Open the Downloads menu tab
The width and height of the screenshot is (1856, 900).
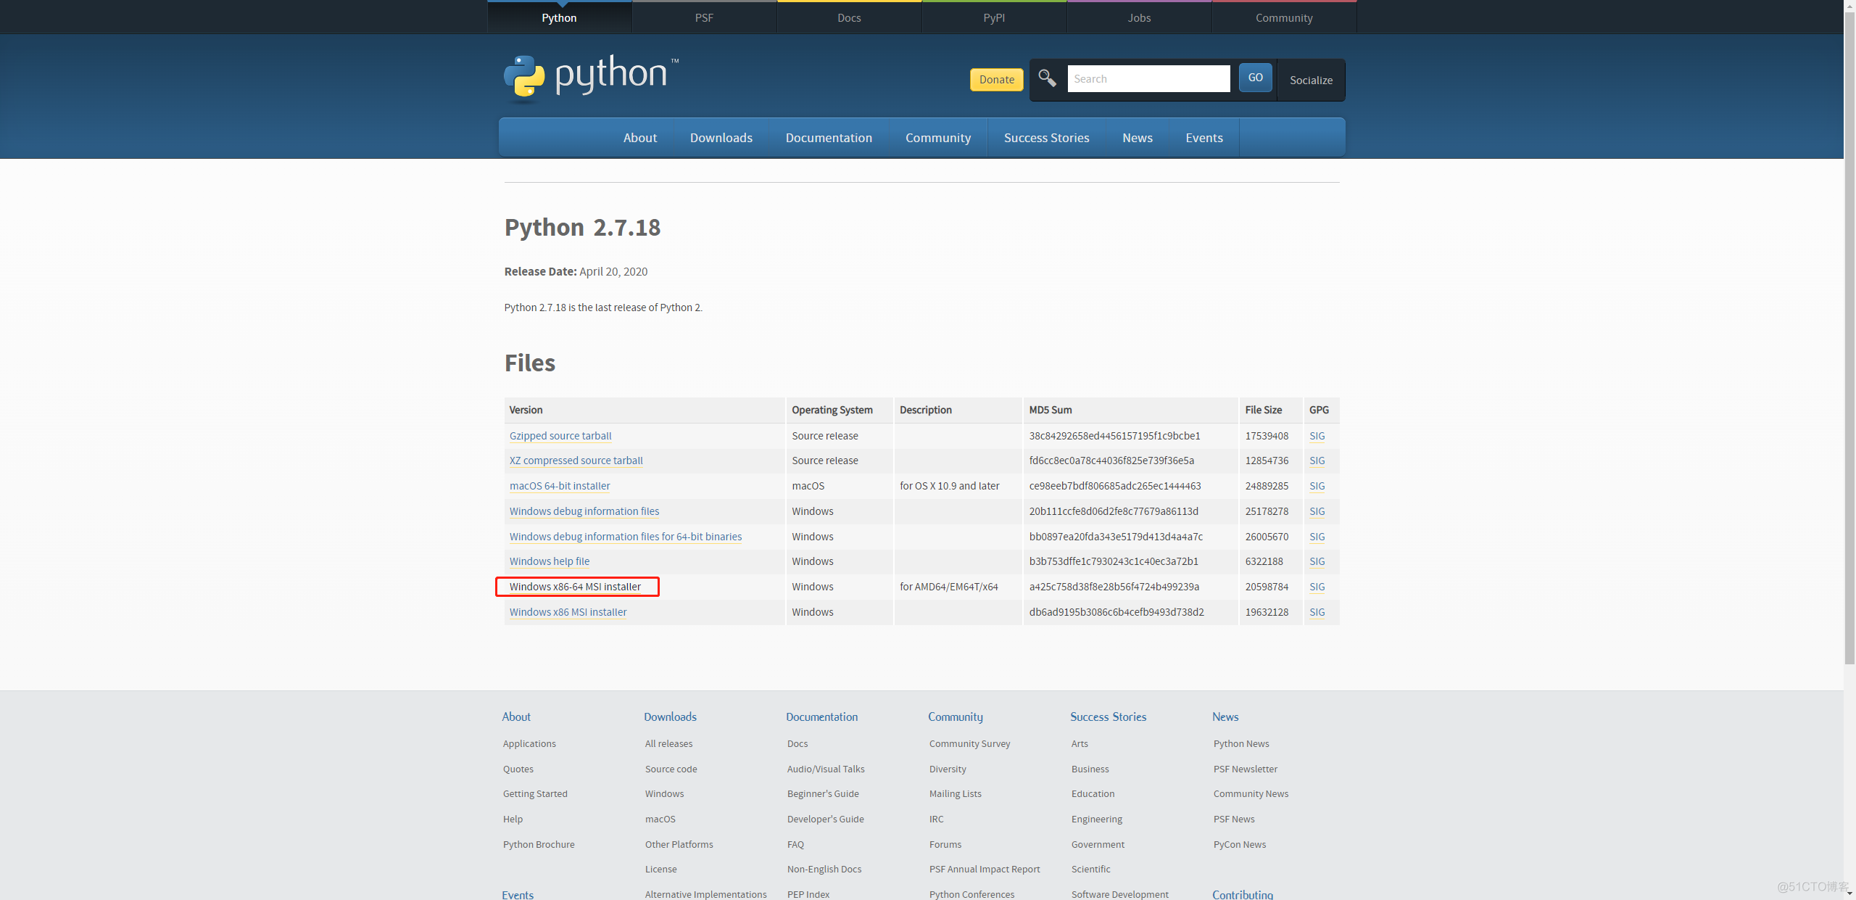[721, 137]
